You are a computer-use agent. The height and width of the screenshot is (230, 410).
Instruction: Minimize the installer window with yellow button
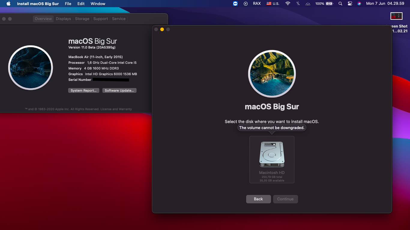click(x=162, y=29)
